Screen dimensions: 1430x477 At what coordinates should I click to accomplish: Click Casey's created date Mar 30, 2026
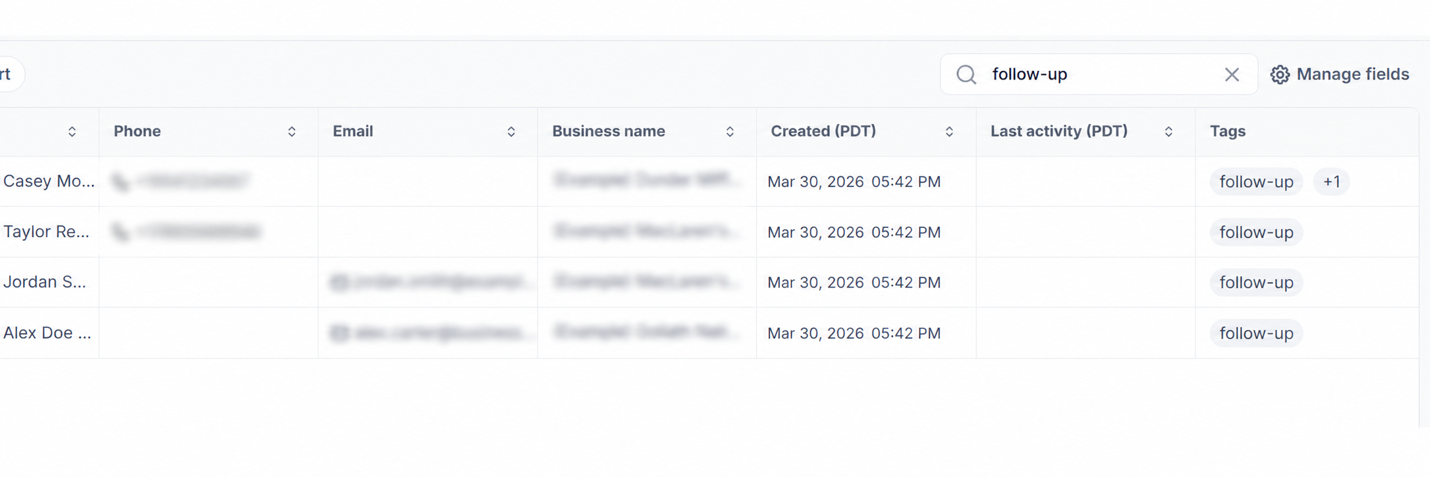tap(815, 182)
